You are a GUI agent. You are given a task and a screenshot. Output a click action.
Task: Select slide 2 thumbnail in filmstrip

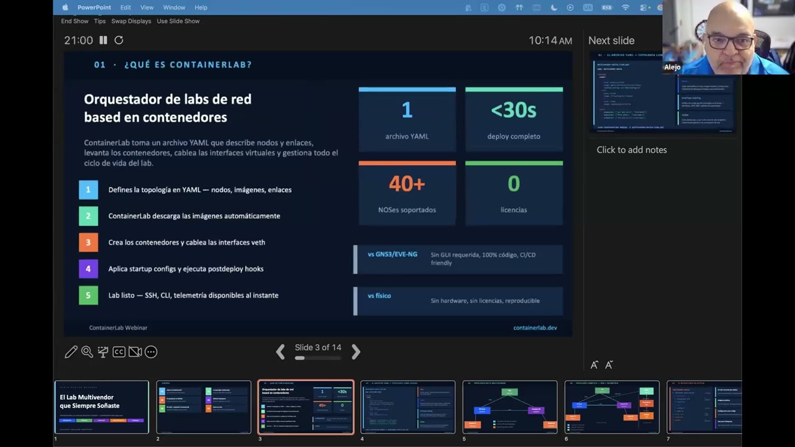pyautogui.click(x=204, y=407)
